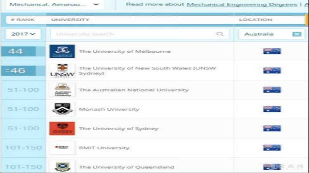Click the search magnifier icon
309x173 pixels.
pyautogui.click(x=219, y=34)
